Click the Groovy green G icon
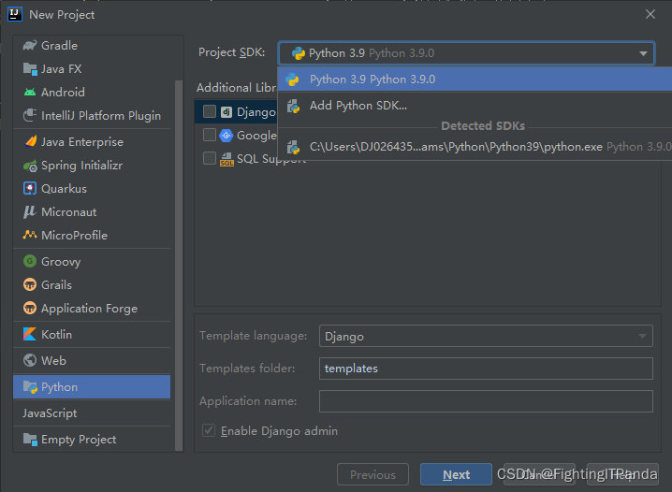The height and width of the screenshot is (492, 672). pos(30,261)
